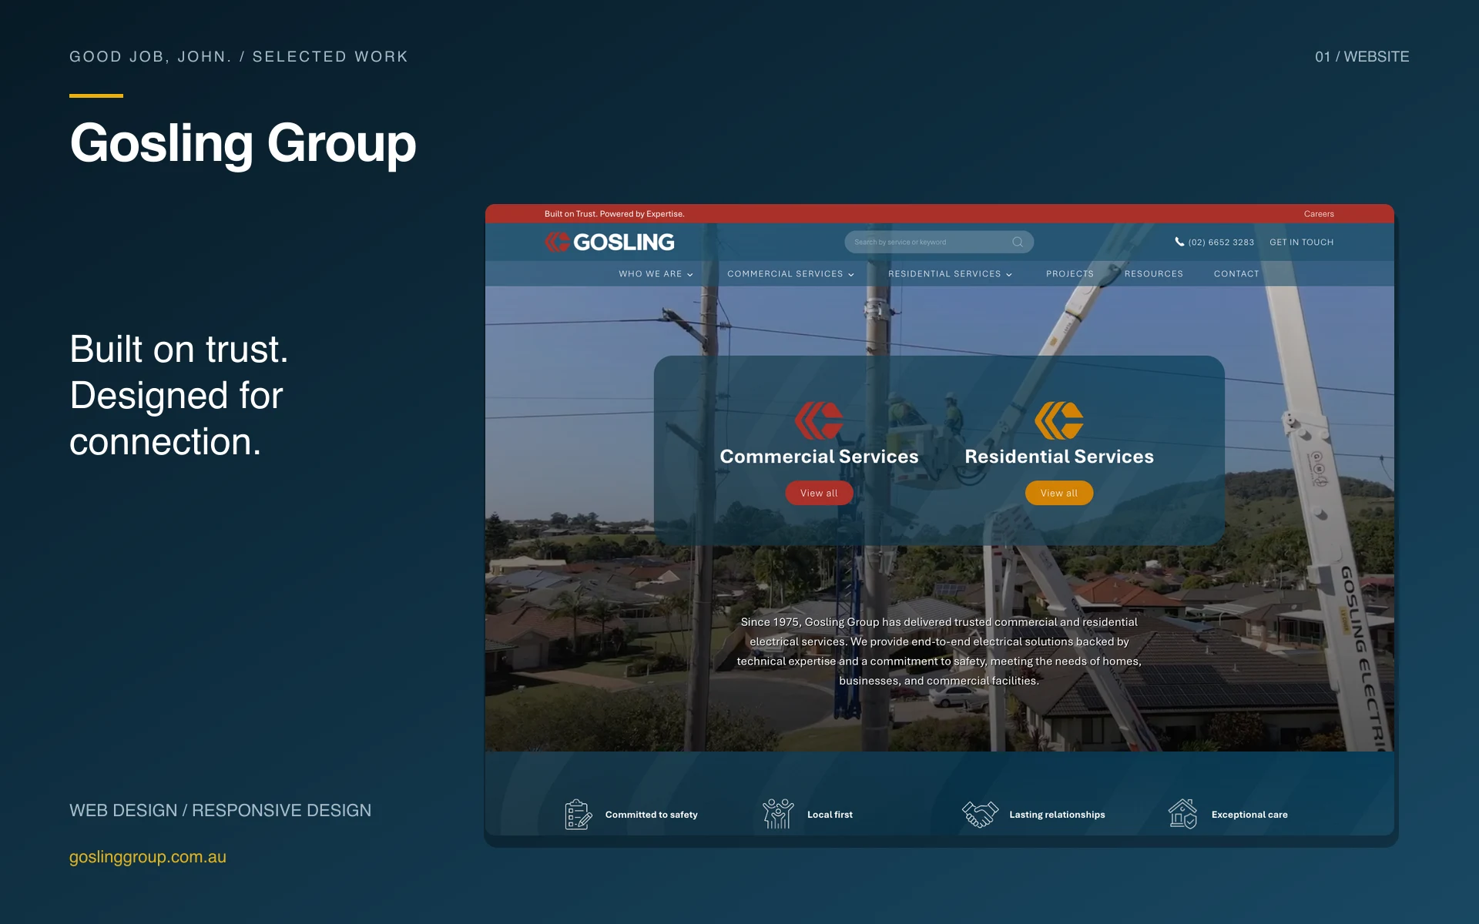Click the Gosling logo in the header
The height and width of the screenshot is (924, 1479).
(x=609, y=242)
